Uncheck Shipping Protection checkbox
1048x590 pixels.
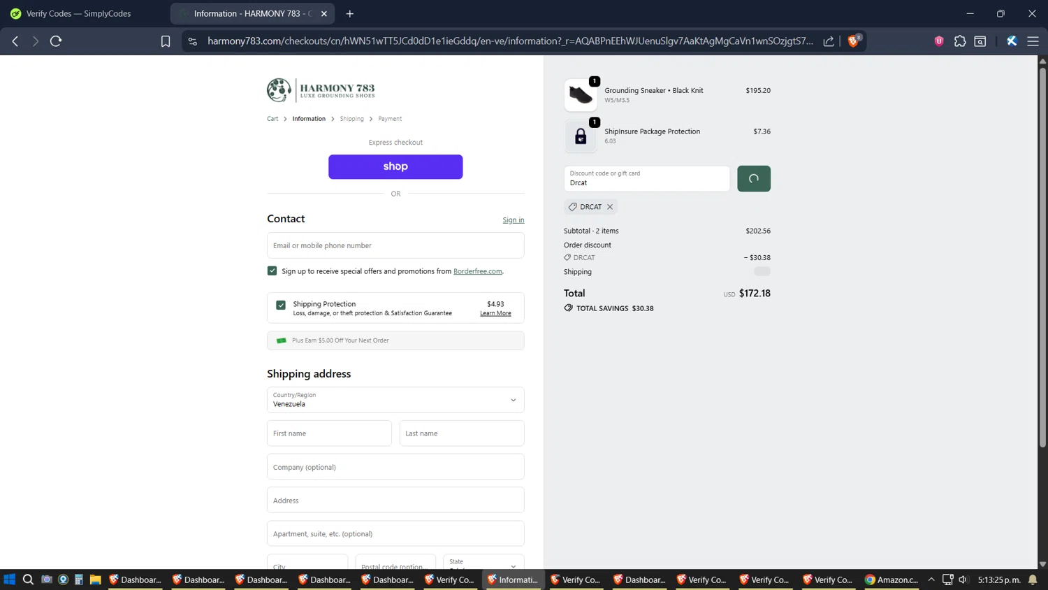tap(281, 305)
